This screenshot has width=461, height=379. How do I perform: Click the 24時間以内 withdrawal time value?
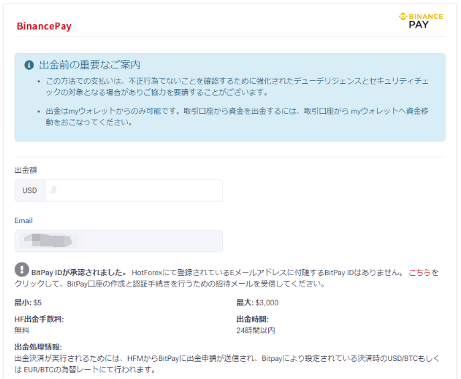(x=255, y=330)
